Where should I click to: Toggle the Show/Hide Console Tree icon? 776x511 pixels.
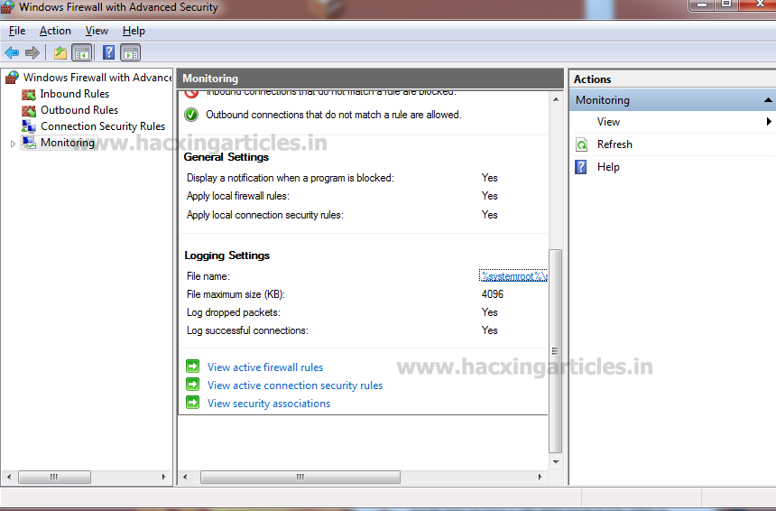click(82, 52)
